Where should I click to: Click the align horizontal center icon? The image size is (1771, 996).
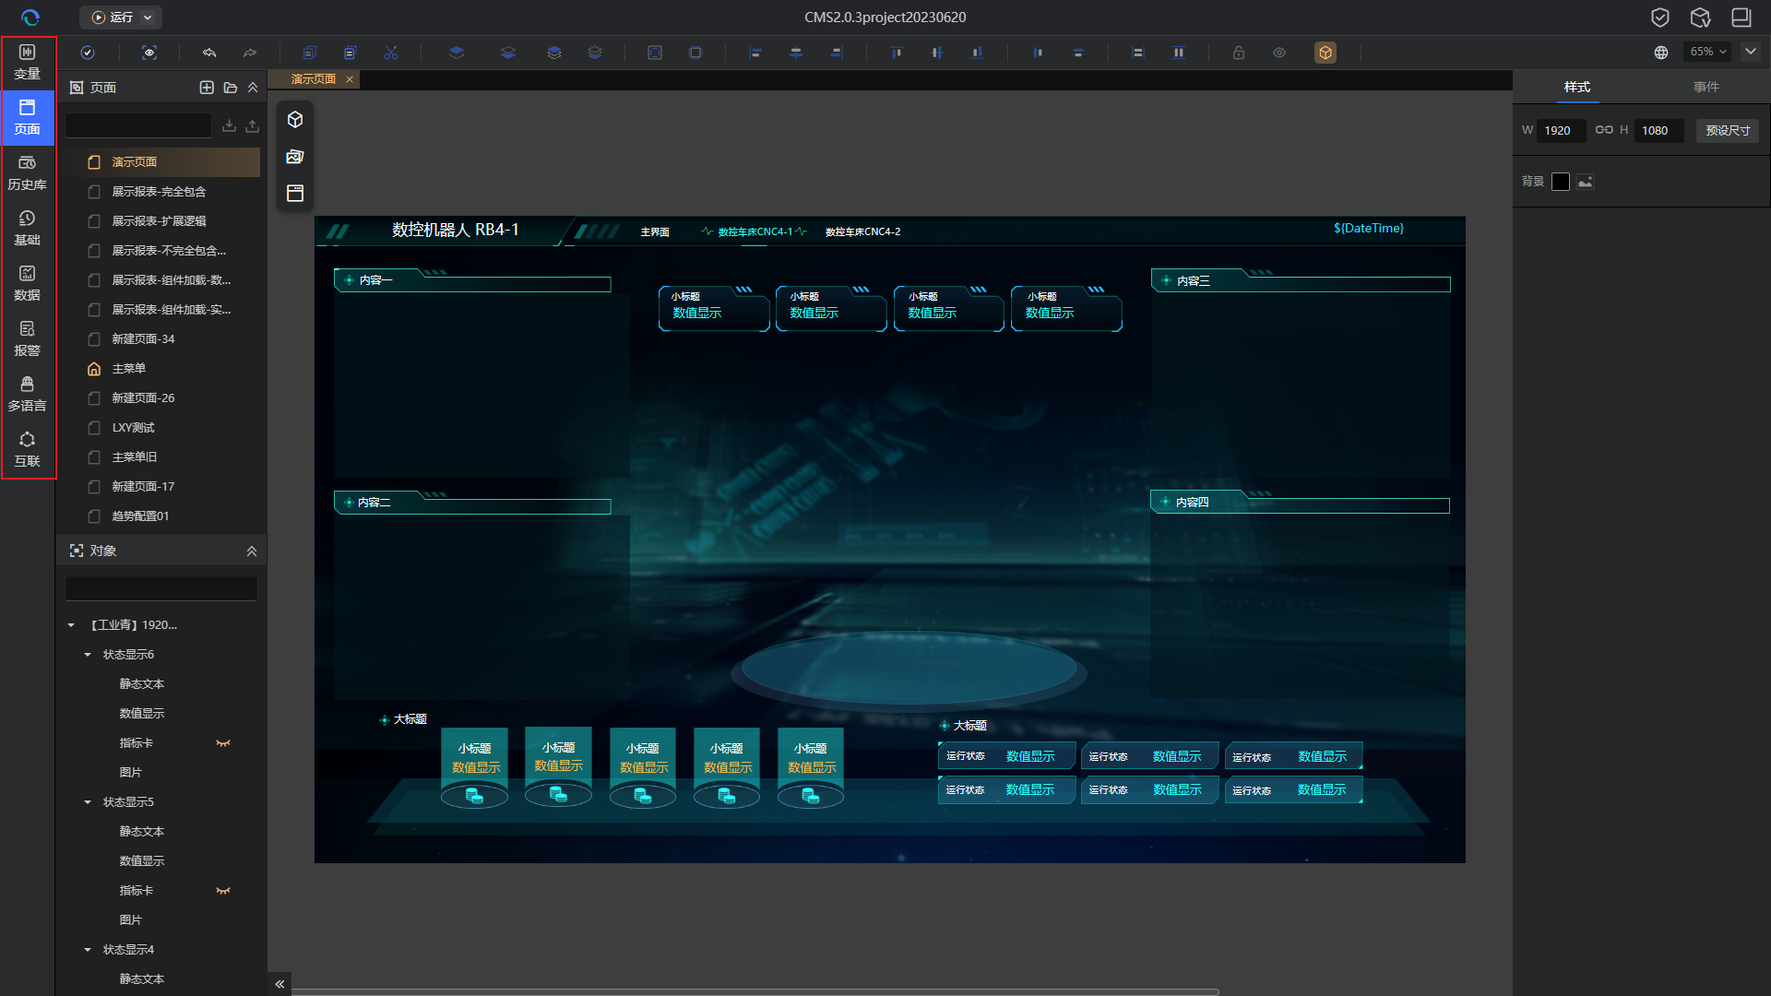coord(796,53)
